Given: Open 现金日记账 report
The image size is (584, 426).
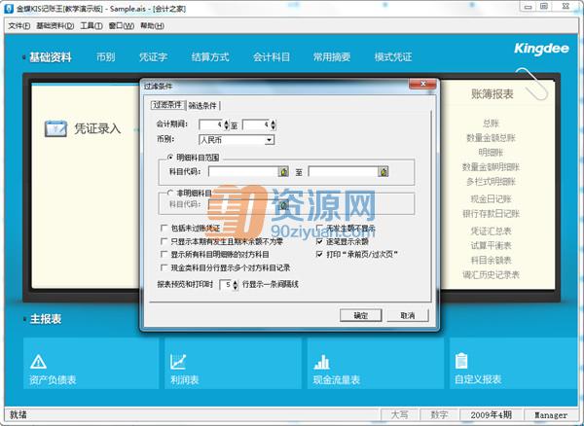Looking at the screenshot, I should [x=491, y=199].
